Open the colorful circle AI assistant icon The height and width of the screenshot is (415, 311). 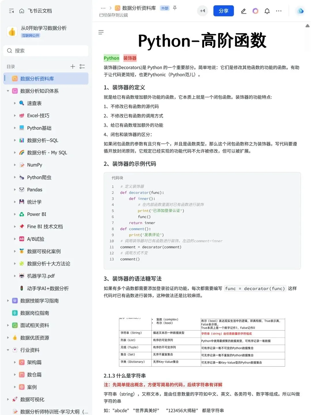point(255,11)
